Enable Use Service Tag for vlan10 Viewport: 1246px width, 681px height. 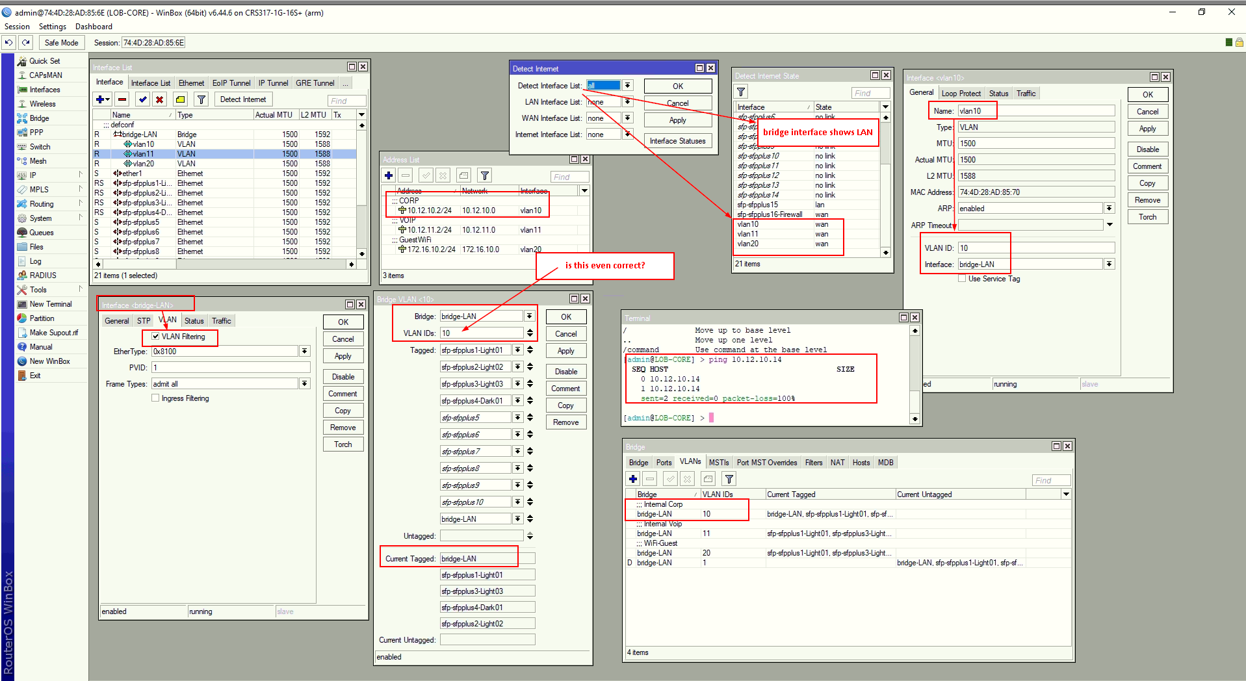pos(962,278)
